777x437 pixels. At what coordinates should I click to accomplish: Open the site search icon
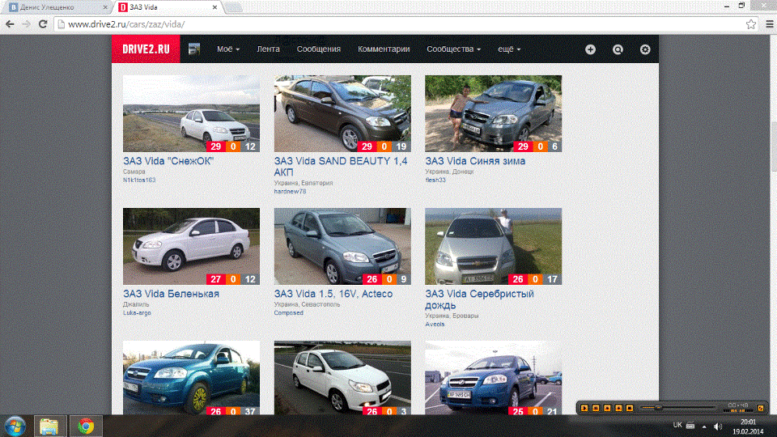[618, 49]
